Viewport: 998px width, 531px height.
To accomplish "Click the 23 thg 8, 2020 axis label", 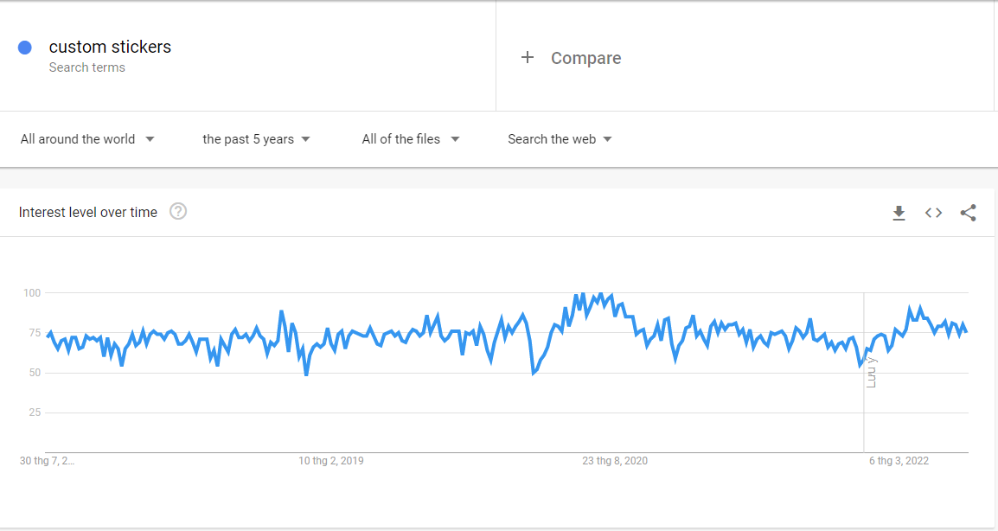I will [614, 461].
